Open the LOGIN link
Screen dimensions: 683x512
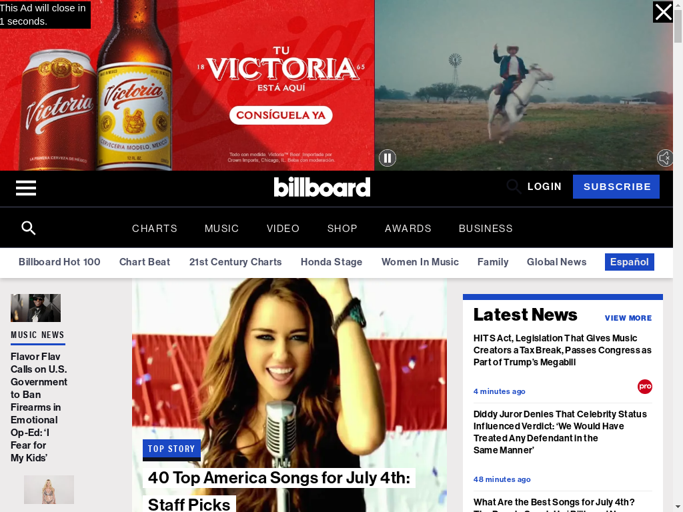[x=544, y=187]
